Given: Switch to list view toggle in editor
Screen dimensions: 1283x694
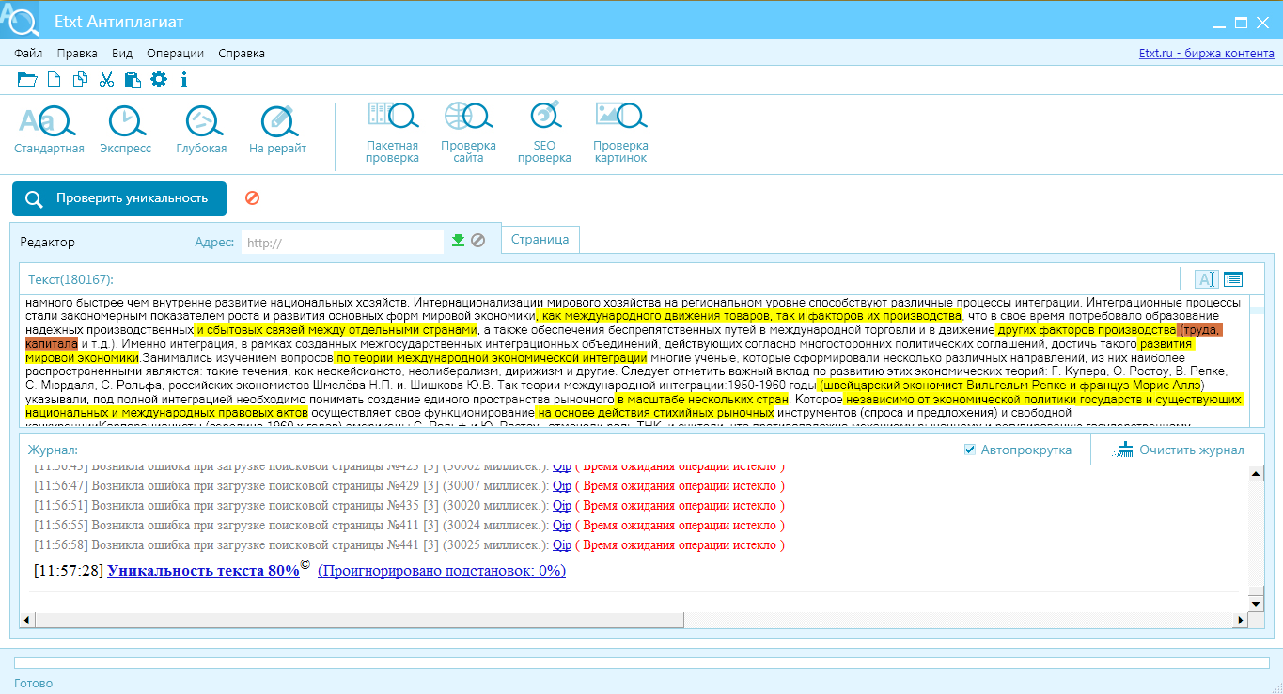Looking at the screenshot, I should click(1233, 279).
